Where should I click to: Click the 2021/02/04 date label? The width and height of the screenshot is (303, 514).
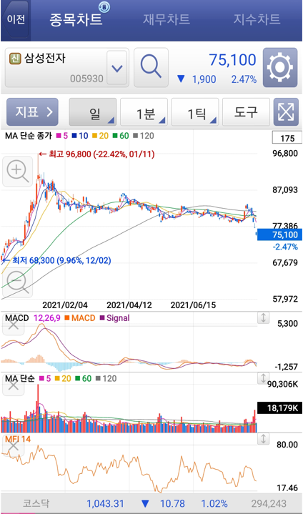[x=65, y=305]
